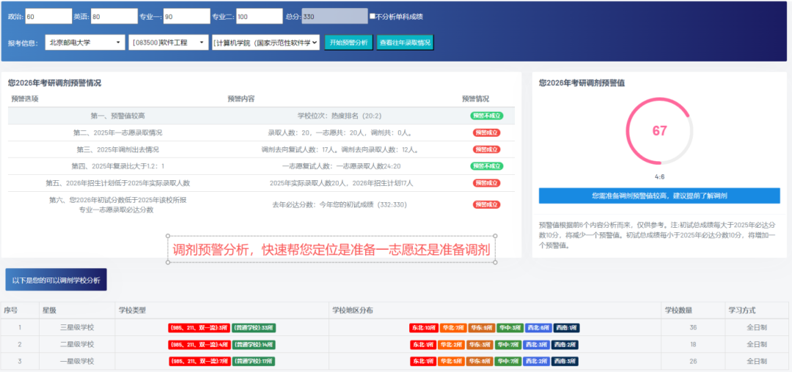Click the (普通学校):33所 tag
Viewport: 792px width, 372px height.
254,327
